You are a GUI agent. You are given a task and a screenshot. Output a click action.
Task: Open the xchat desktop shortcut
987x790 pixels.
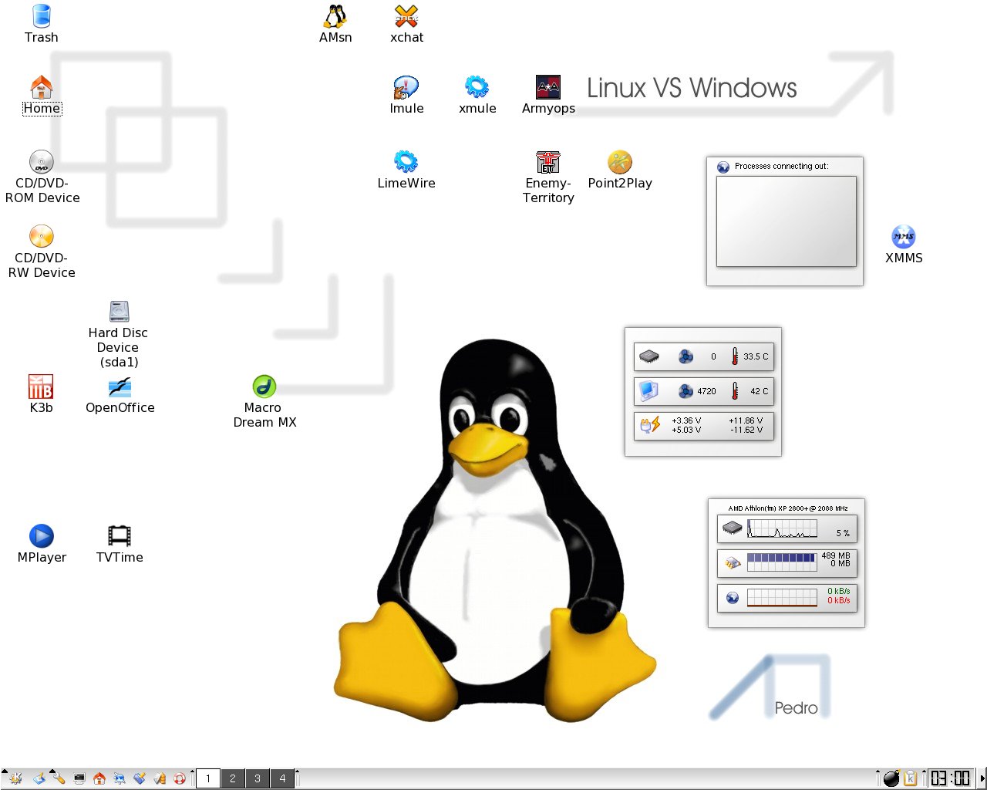[406, 17]
